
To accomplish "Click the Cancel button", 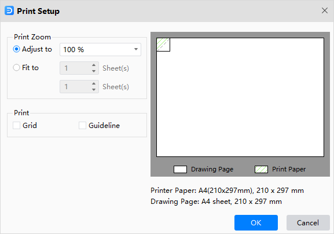I will click(308, 222).
